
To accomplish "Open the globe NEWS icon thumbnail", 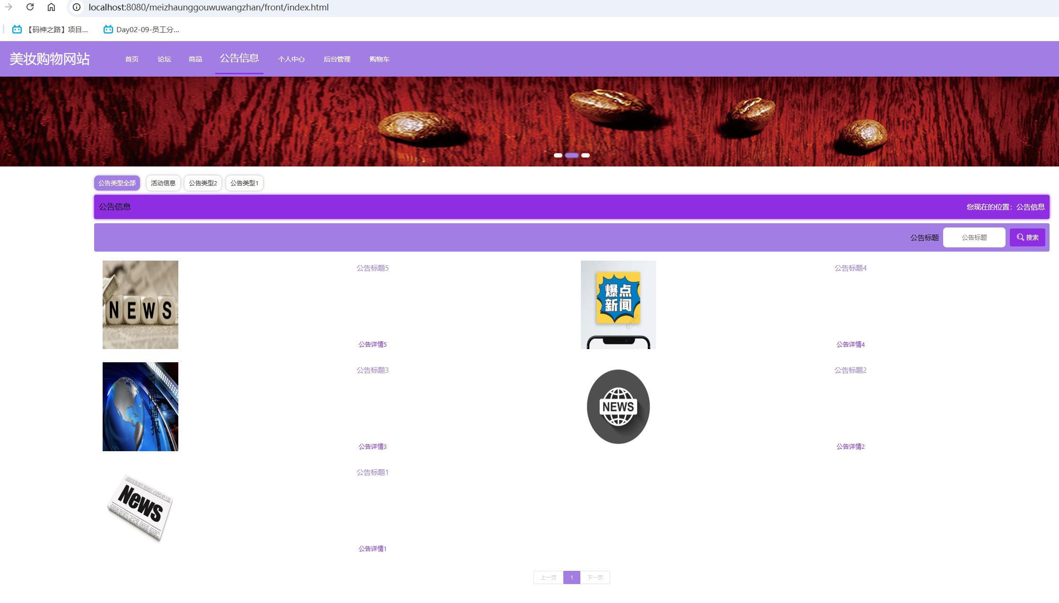I will [618, 407].
